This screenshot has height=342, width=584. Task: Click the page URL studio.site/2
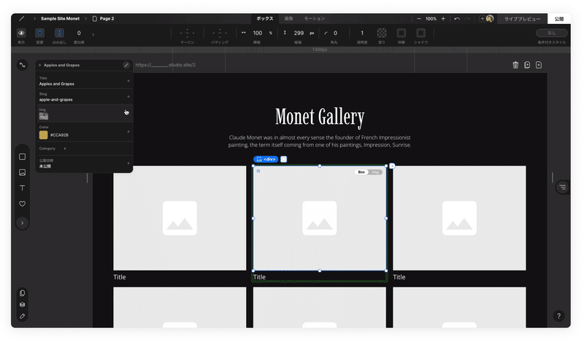166,65
